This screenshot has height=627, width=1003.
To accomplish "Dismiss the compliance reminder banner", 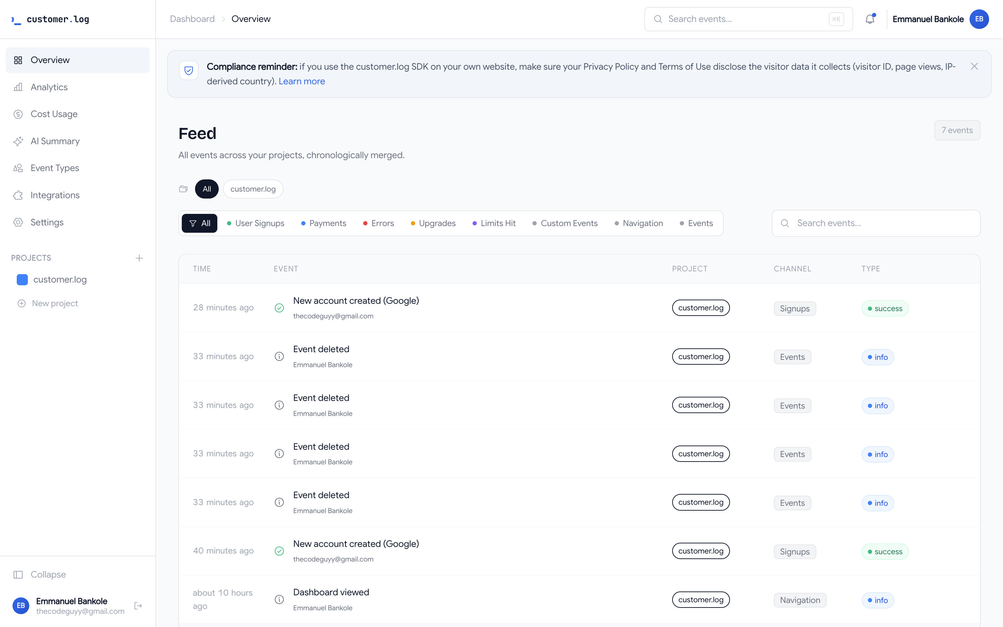I will [974, 66].
